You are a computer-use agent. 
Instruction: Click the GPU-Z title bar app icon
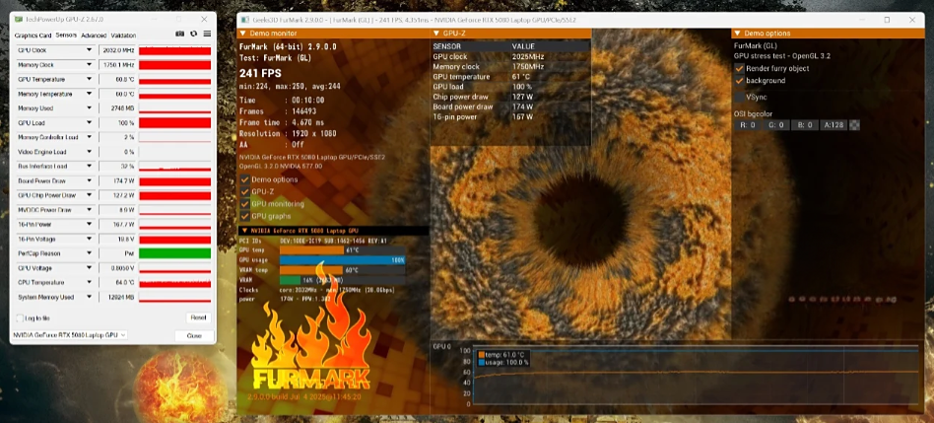point(17,19)
